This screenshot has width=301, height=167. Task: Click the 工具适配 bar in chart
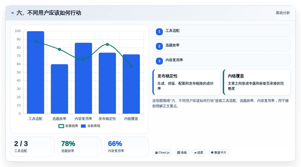(x=35, y=72)
